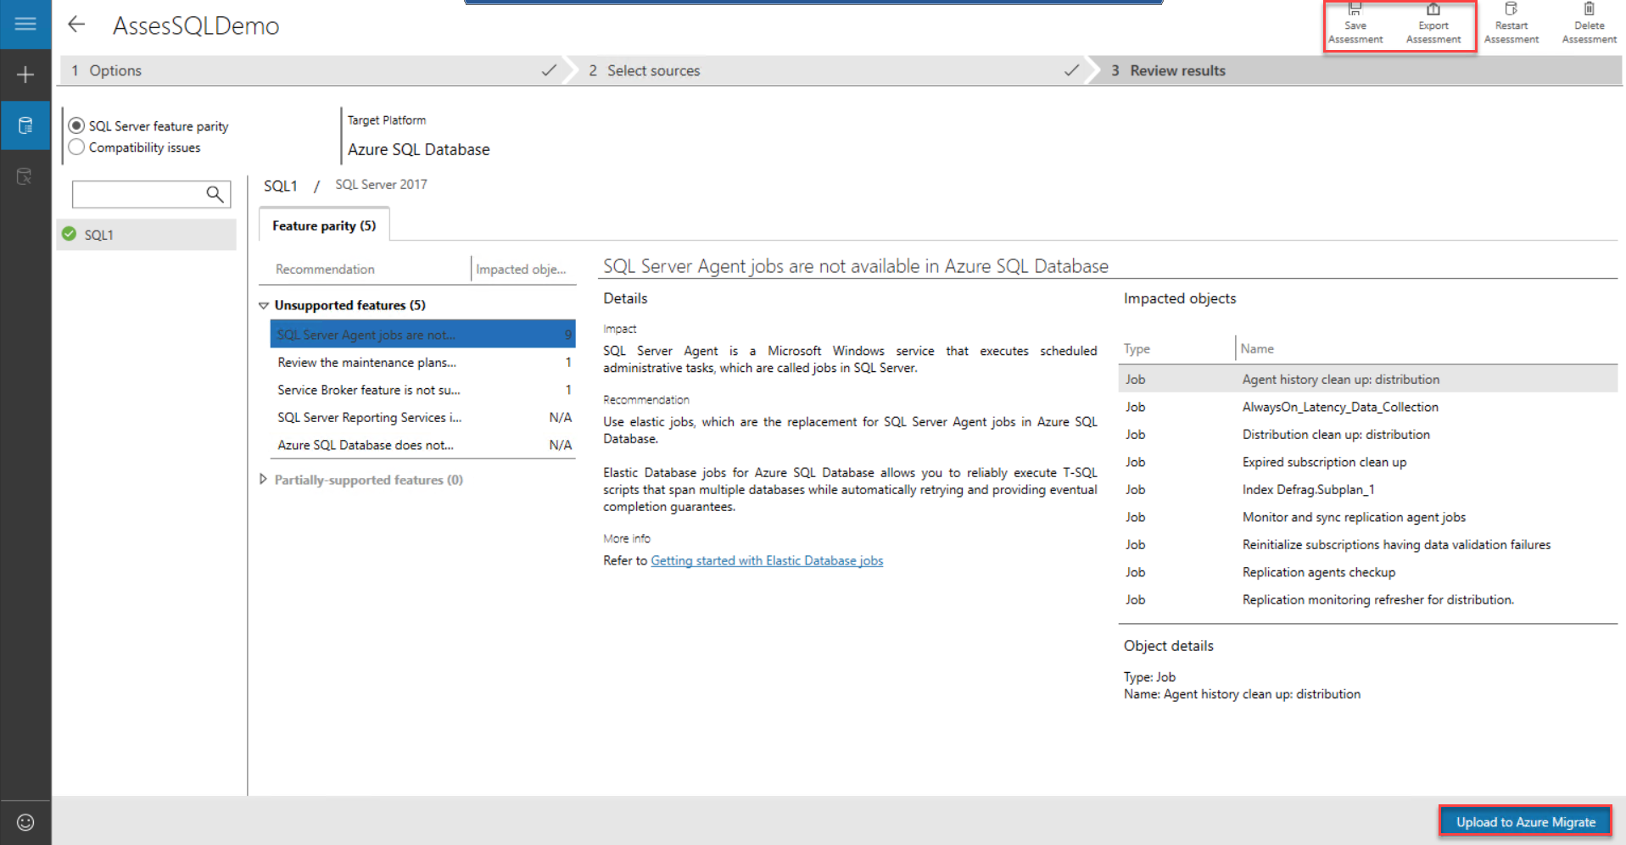Click the Type column header
The width and height of the screenshot is (1626, 845).
(x=1137, y=348)
